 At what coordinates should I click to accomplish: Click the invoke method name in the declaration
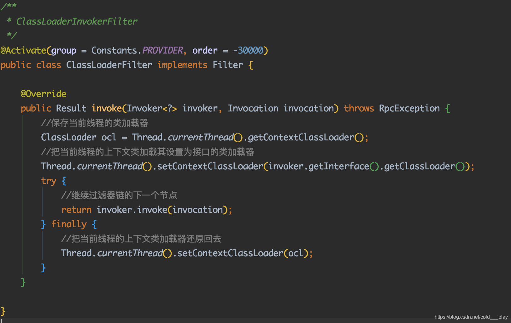(107, 108)
